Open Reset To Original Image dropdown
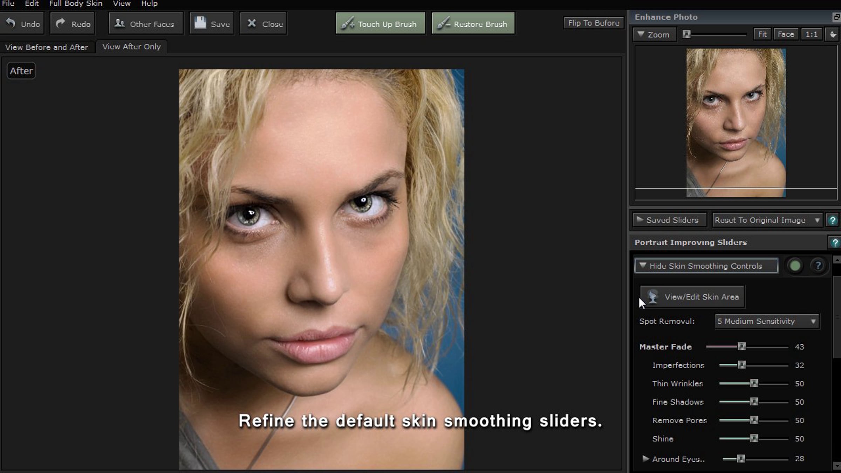The width and height of the screenshot is (841, 473). [x=767, y=220]
